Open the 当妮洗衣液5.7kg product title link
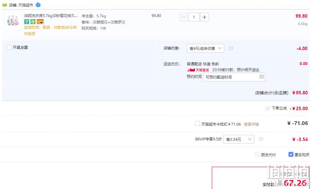This screenshot has height=189, width=313. 51,16
